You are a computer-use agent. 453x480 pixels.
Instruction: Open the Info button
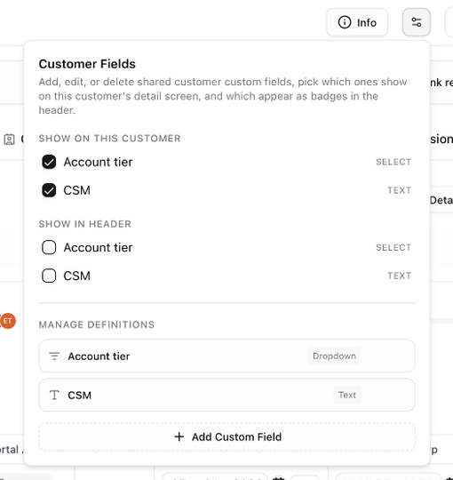[x=357, y=22]
